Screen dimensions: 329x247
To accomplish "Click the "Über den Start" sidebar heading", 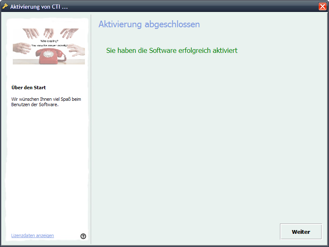I will tap(28, 88).
